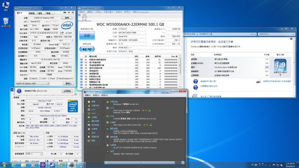Screen dimensions: 299x168
Task: Switch to CPU-Z via taskbar icon
Action: pyautogui.click(x=43, y=165)
